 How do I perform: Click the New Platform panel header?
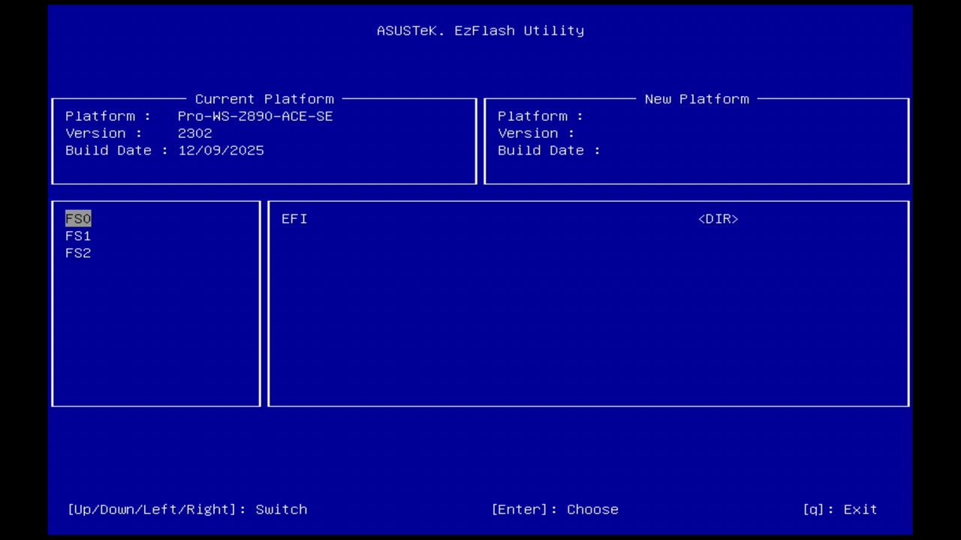pos(696,98)
